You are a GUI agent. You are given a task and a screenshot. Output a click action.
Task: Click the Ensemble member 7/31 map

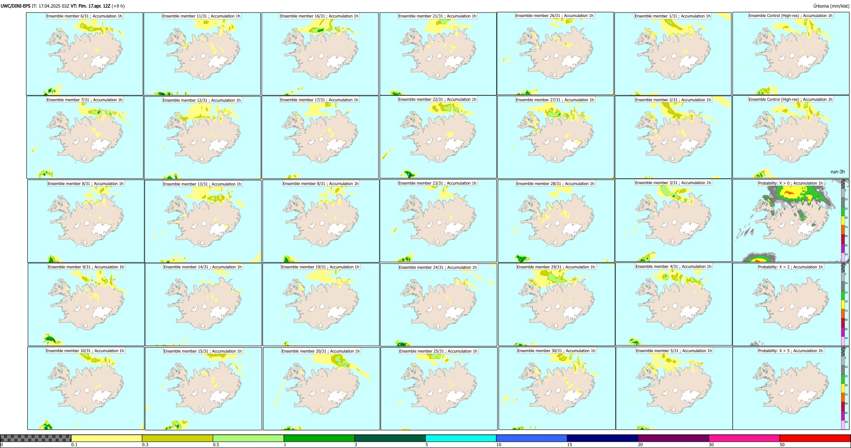(85, 137)
